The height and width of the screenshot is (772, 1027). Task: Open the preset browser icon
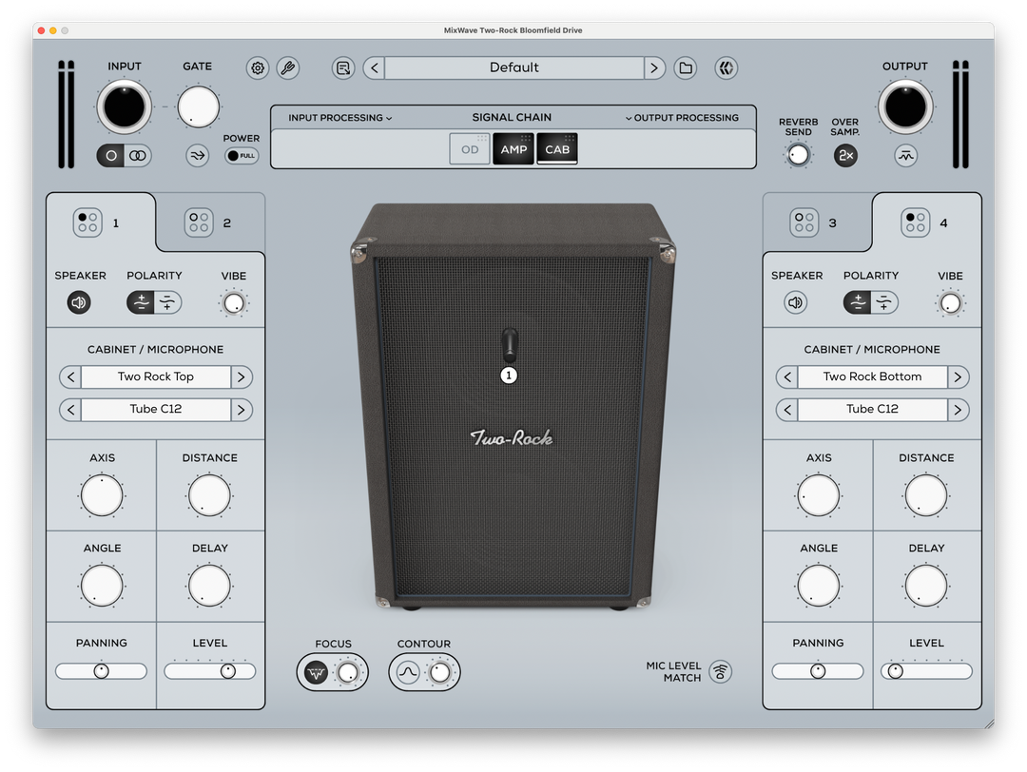[x=343, y=68]
